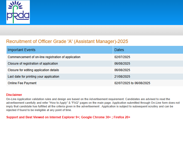The height and width of the screenshot is (160, 183).
Task: Click the 21/08/2025 printing date cell
Action: point(122,77)
